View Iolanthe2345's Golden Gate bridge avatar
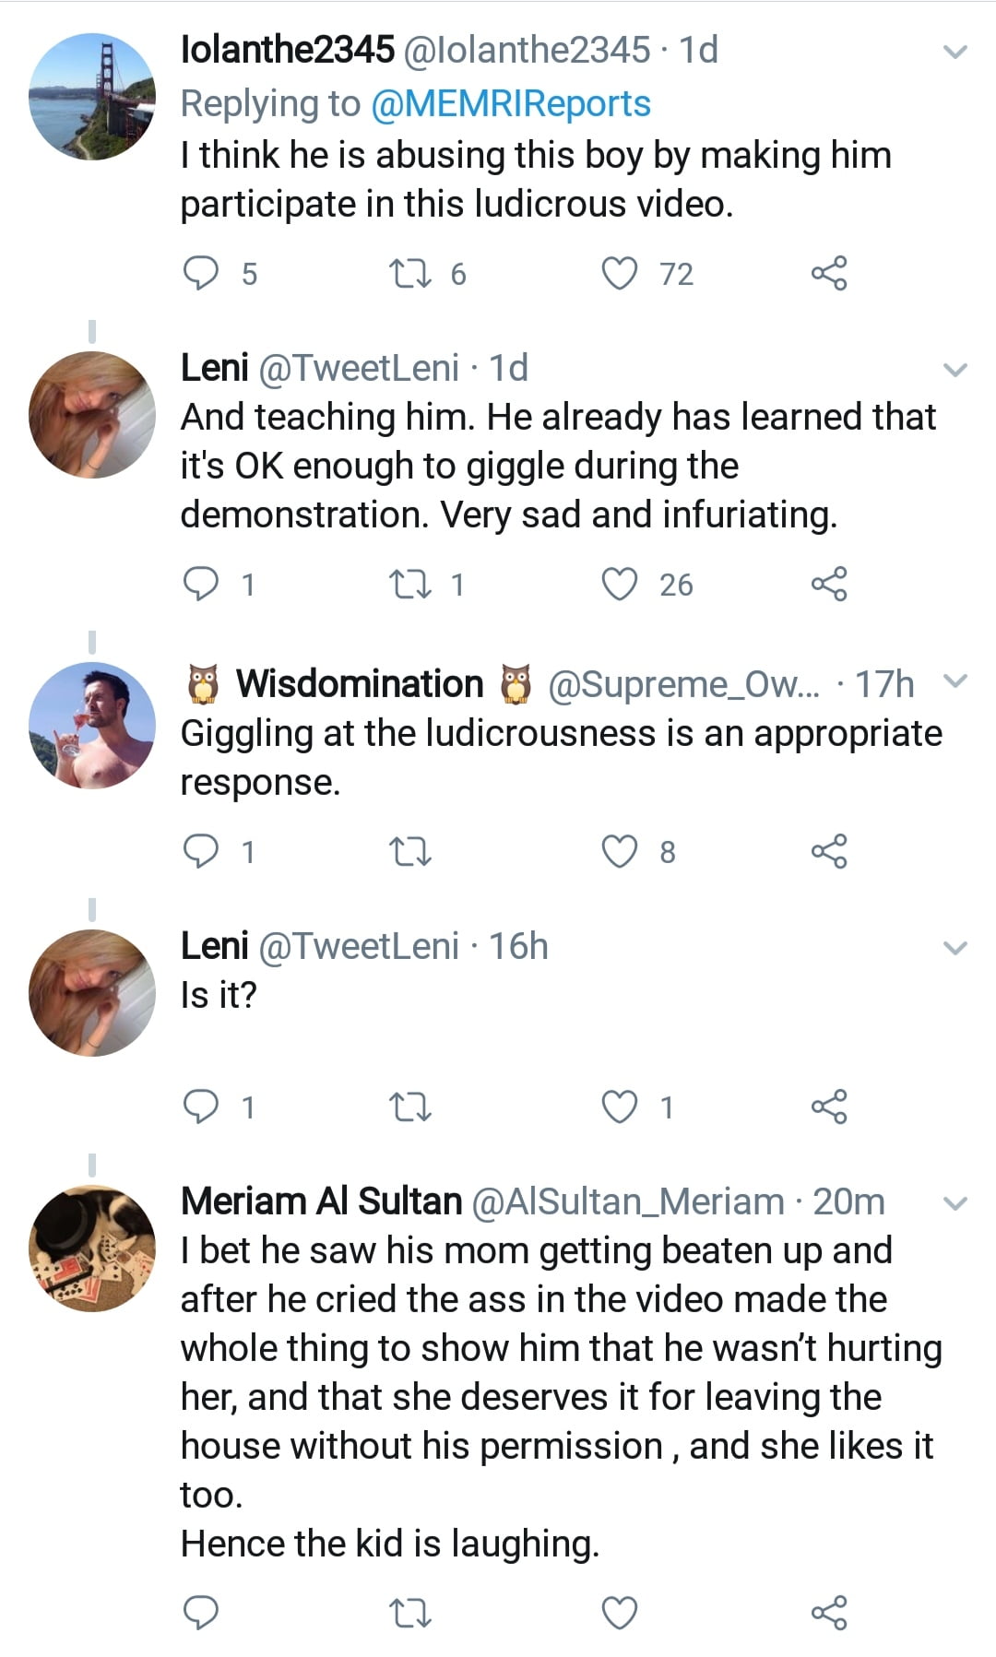This screenshot has width=996, height=1657. tap(92, 97)
